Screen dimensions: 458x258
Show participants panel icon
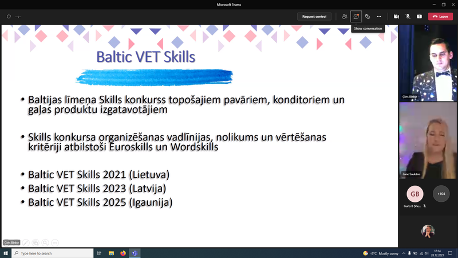[x=345, y=17]
